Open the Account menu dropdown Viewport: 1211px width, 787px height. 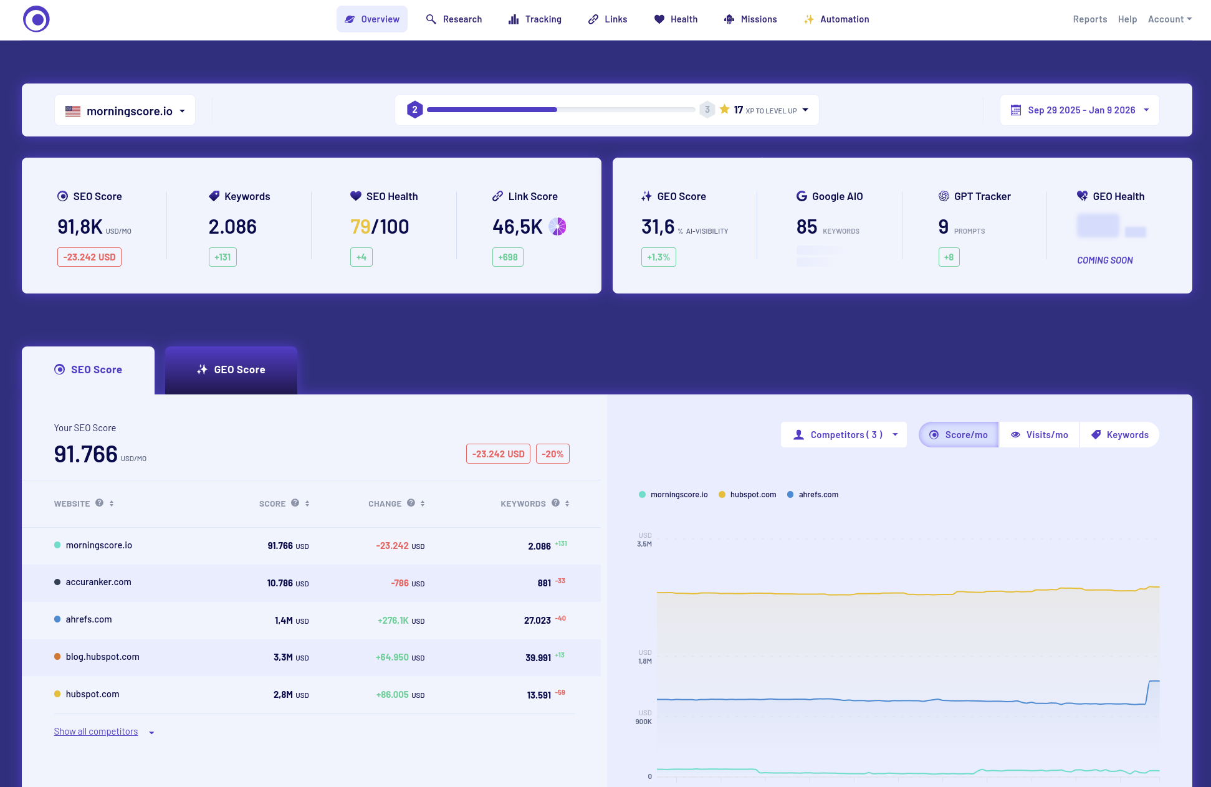(1169, 19)
